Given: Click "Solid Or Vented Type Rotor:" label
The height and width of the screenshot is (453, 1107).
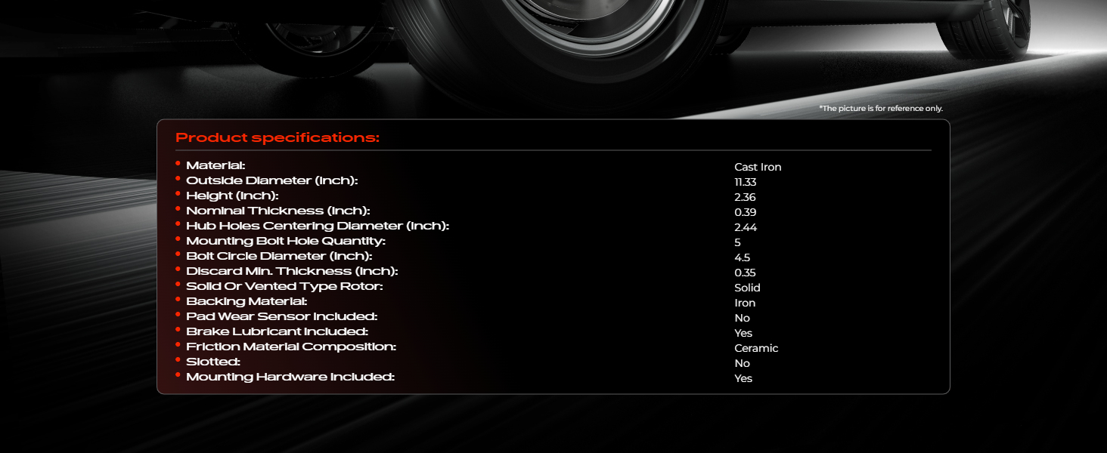Looking at the screenshot, I should pyautogui.click(x=284, y=286).
